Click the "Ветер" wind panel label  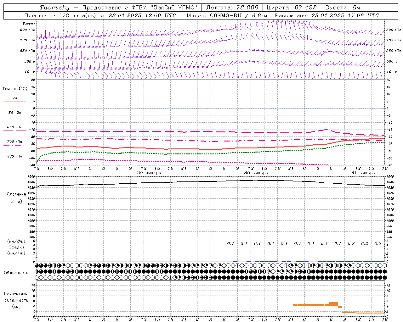click(x=29, y=24)
